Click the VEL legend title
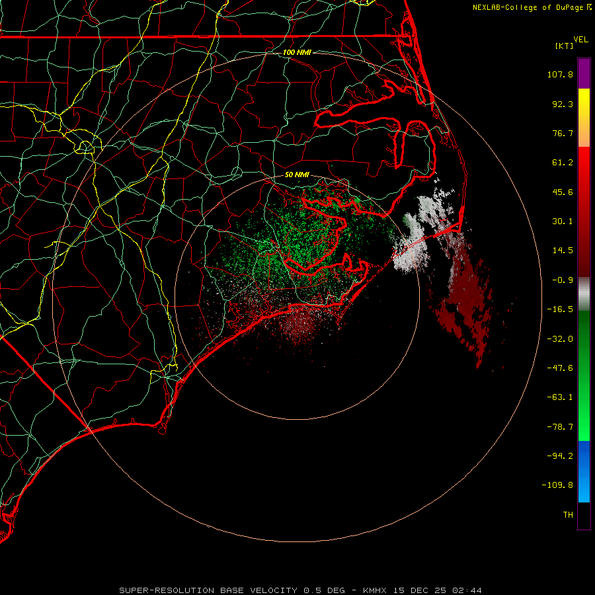 580,40
